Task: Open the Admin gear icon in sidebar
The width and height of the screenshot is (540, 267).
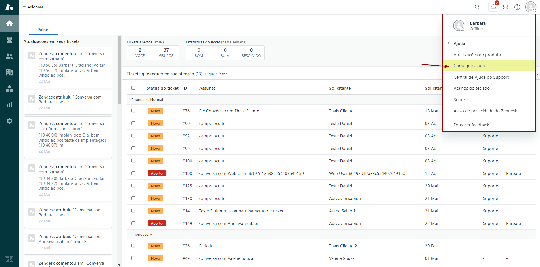Action: 9,121
